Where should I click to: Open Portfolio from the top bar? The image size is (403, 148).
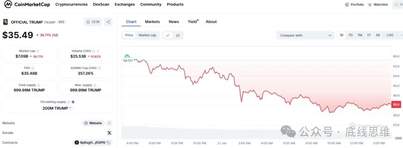354,4
